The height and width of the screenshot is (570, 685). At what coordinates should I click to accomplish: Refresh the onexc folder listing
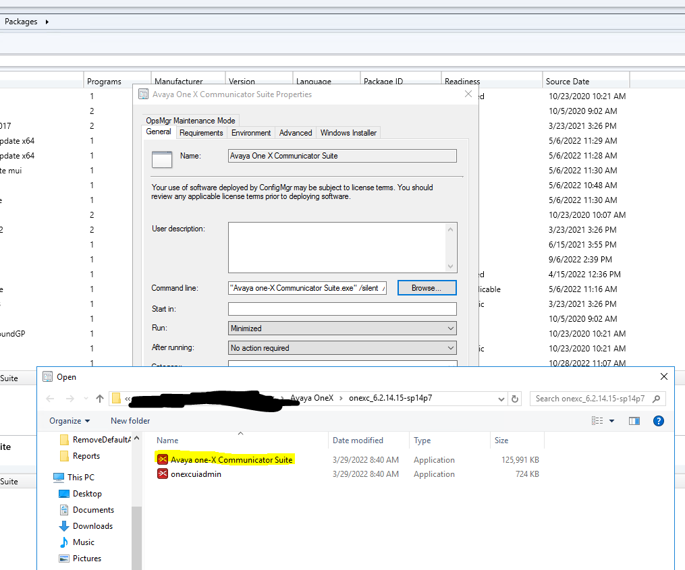point(515,399)
